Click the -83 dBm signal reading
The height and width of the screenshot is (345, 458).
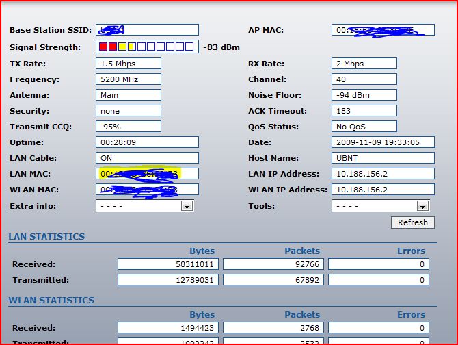(x=221, y=47)
